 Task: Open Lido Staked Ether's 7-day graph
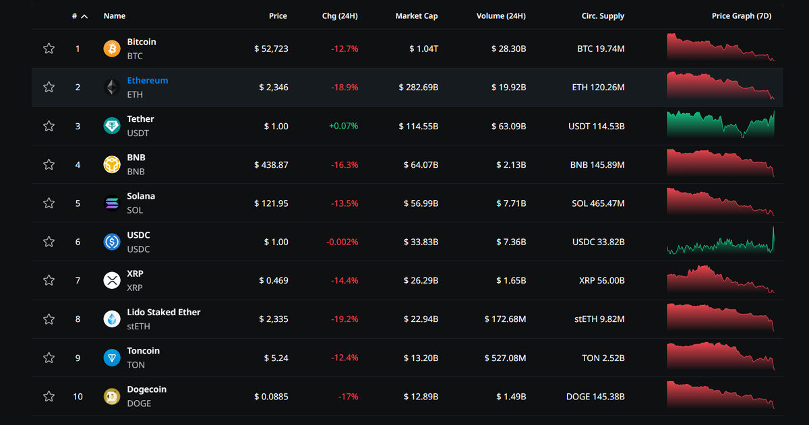point(721,317)
